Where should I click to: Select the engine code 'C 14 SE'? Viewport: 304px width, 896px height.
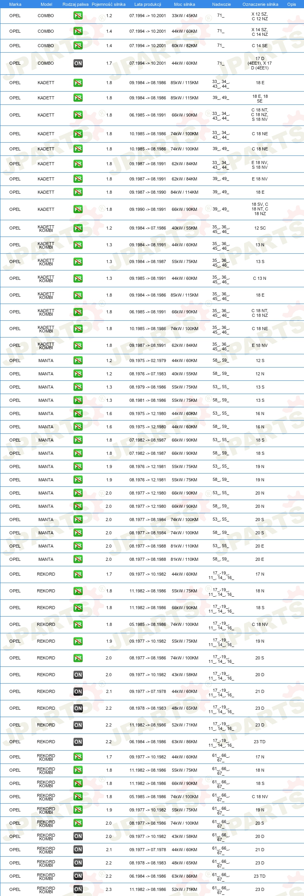point(260,46)
